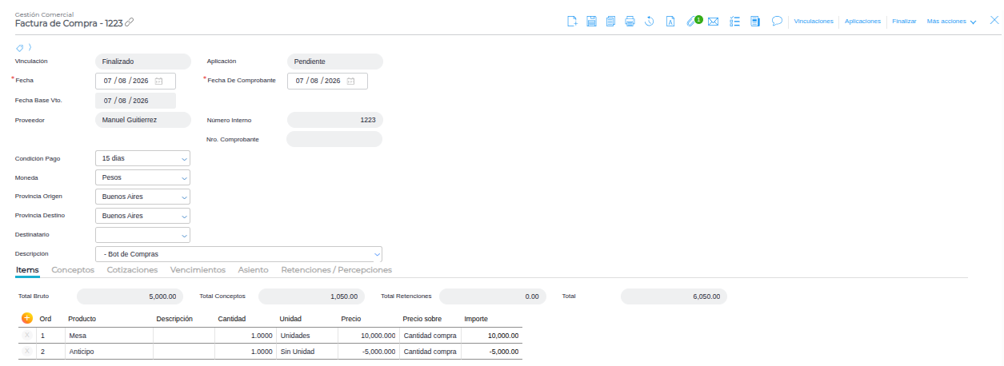Viewport: 1004px width, 366px height.
Task: Copy the document using the duplicate pages icon
Action: point(611,22)
